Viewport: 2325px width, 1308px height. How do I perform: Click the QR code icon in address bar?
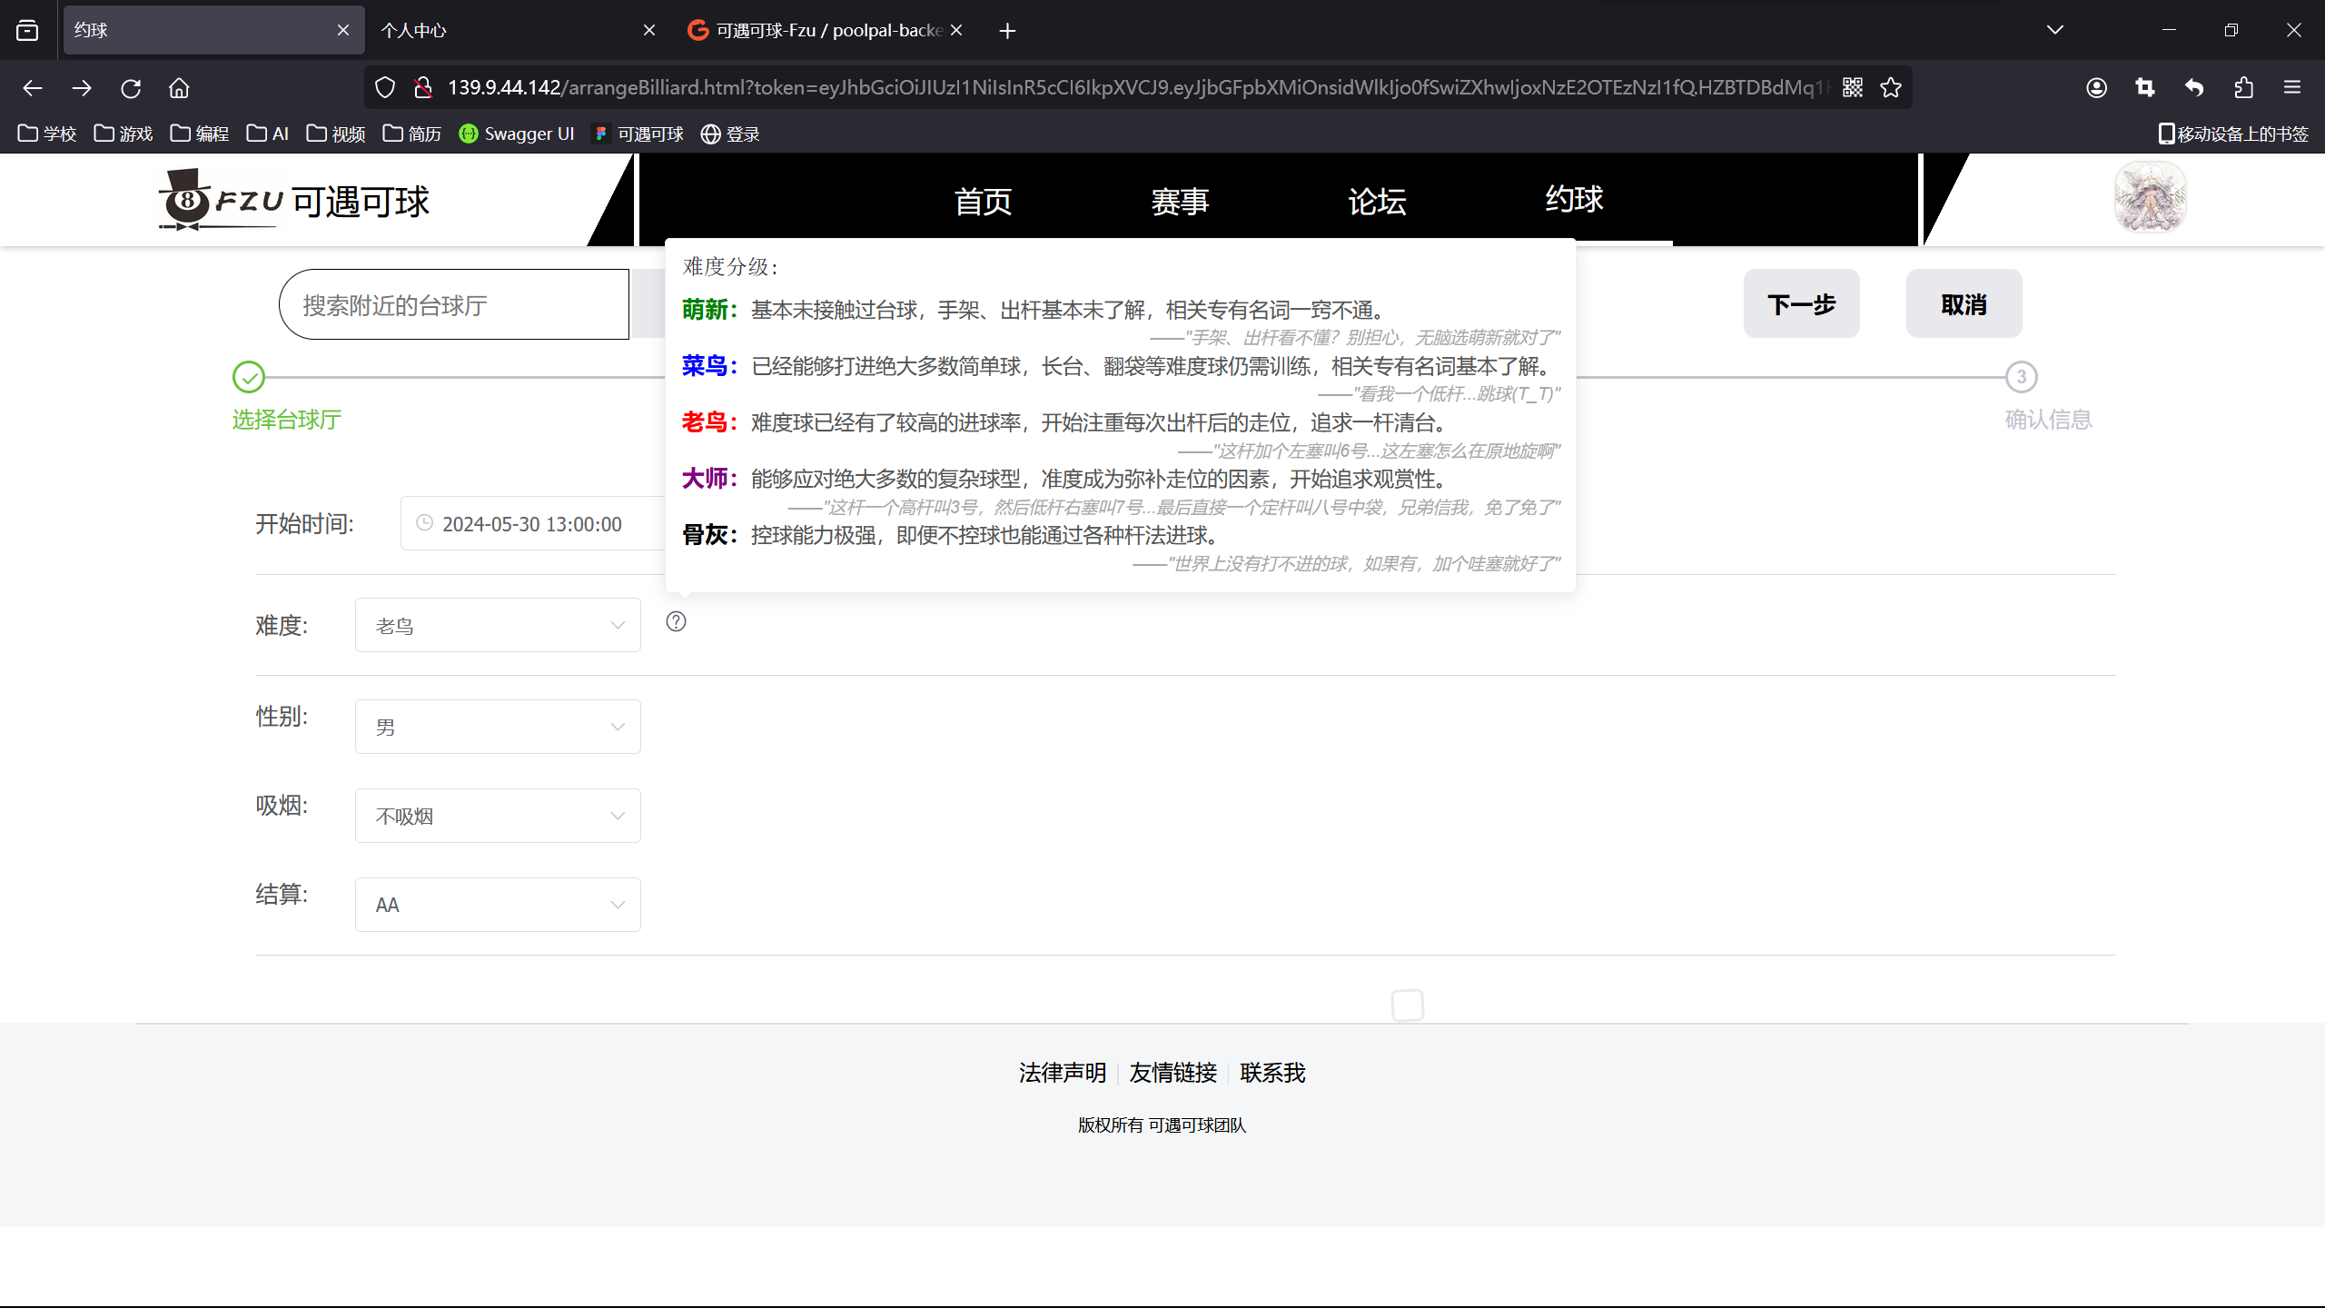click(1853, 87)
